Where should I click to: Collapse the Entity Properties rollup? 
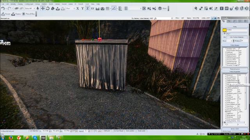(235, 72)
